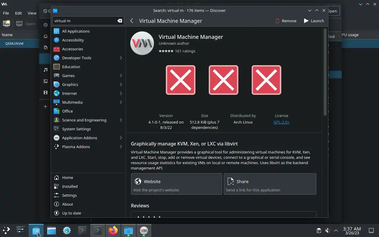Open the globe settings taskbar icon
This screenshot has width=379, height=237.
point(67,230)
